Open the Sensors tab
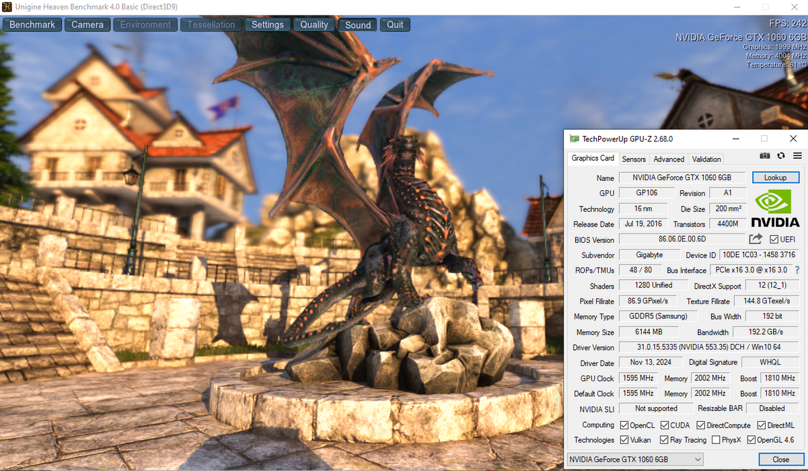Screen dimensions: 808x471 (x=633, y=159)
